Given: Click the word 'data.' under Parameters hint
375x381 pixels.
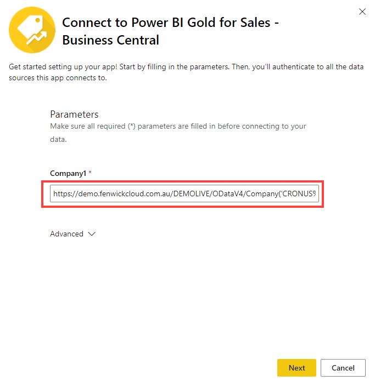Looking at the screenshot, I should point(58,139).
